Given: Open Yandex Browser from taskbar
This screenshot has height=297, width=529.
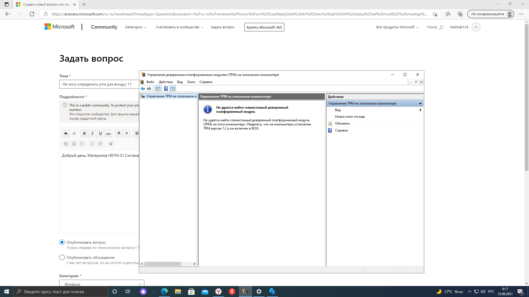Looking at the screenshot, I should [x=218, y=291].
